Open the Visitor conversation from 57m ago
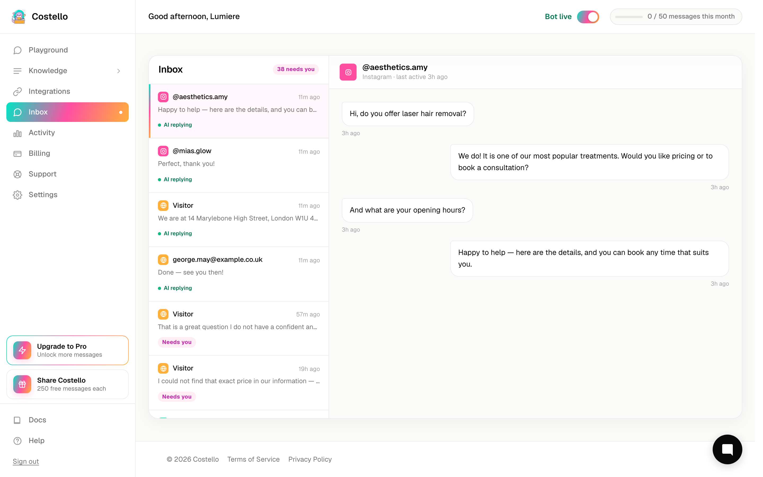 tap(239, 328)
